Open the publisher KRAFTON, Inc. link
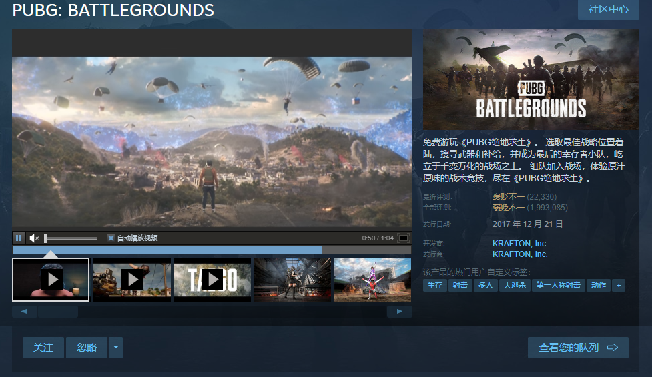Image resolution: width=652 pixels, height=377 pixels. [520, 254]
